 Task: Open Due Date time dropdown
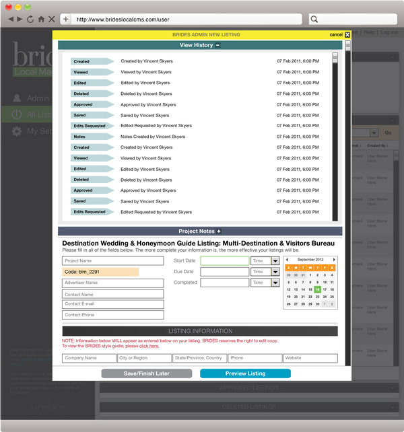(x=275, y=272)
